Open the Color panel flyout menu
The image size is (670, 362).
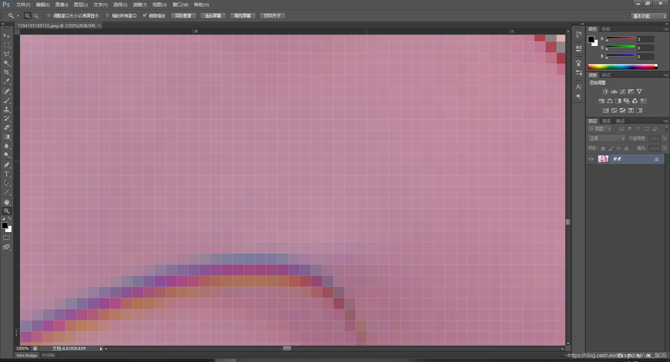click(666, 29)
